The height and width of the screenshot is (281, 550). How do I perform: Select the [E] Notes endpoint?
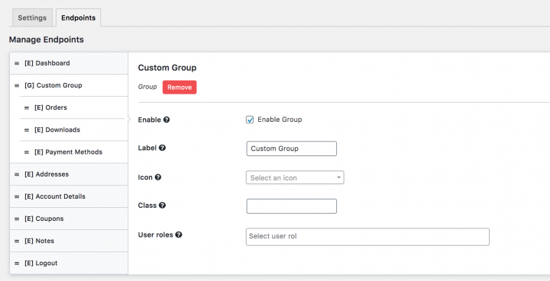point(69,241)
